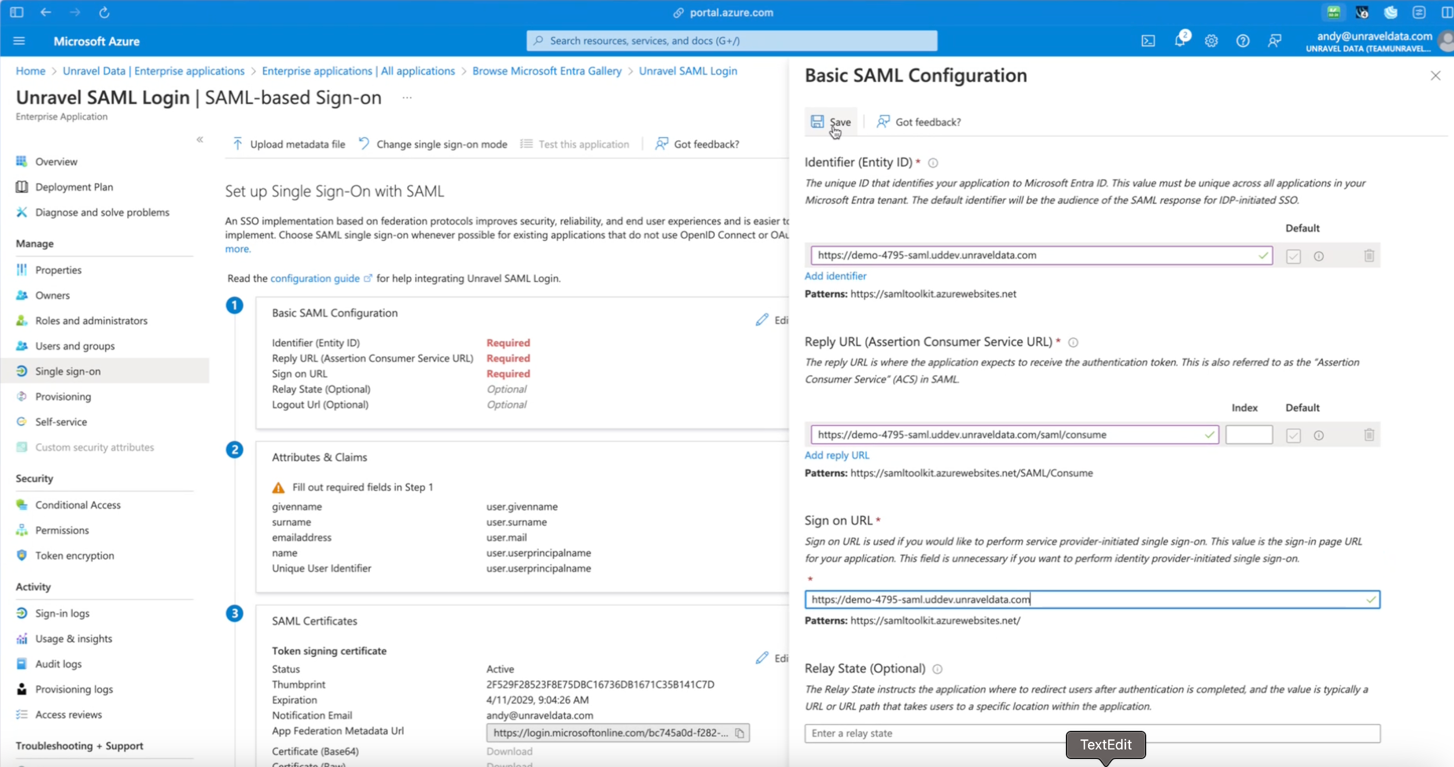Toggle the Default checkbox for the Identifier
1454x767 pixels.
click(x=1293, y=256)
